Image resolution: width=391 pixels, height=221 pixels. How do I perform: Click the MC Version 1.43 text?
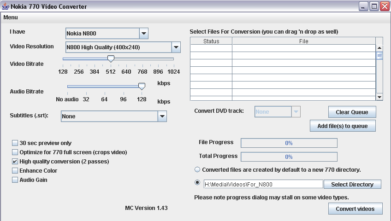pyautogui.click(x=146, y=208)
